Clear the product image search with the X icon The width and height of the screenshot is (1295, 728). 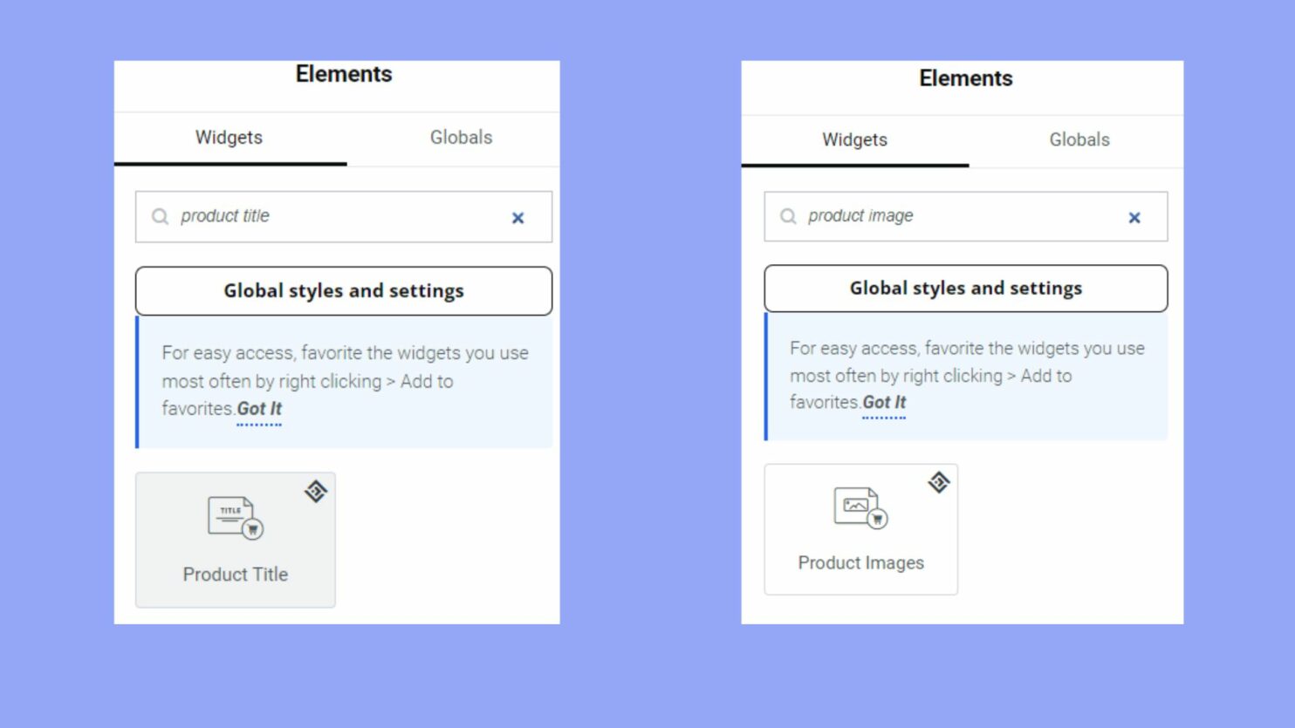(x=1134, y=217)
